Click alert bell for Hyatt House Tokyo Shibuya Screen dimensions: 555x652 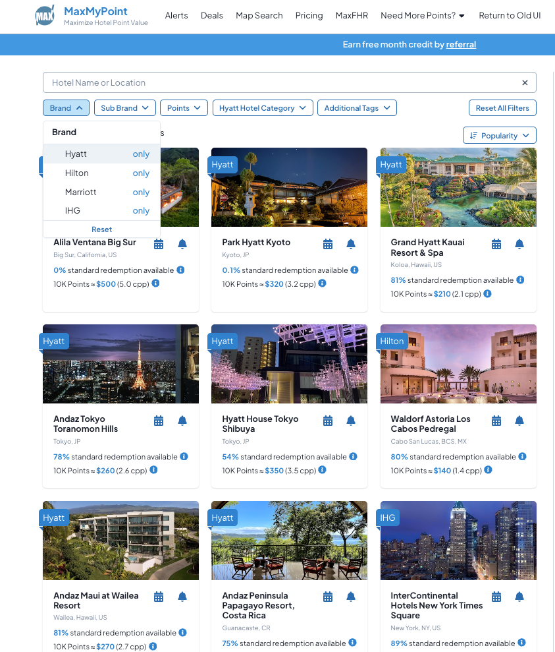[x=351, y=421]
